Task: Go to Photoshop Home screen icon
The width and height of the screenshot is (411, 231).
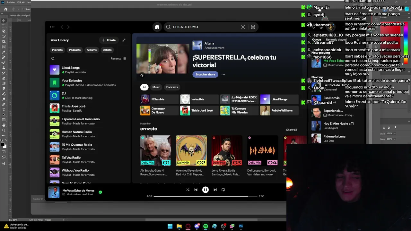Action: (x=5, y=9)
